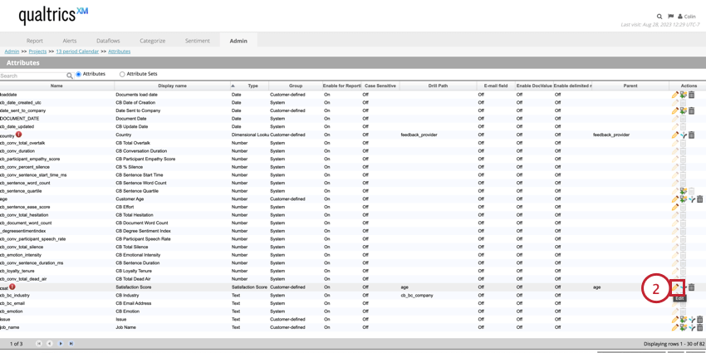This screenshot has width=706, height=353.
Task: Click the flag icon in the header
Action: coord(671,16)
